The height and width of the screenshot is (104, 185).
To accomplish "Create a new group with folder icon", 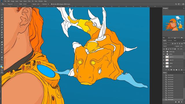I will click(x=177, y=70).
